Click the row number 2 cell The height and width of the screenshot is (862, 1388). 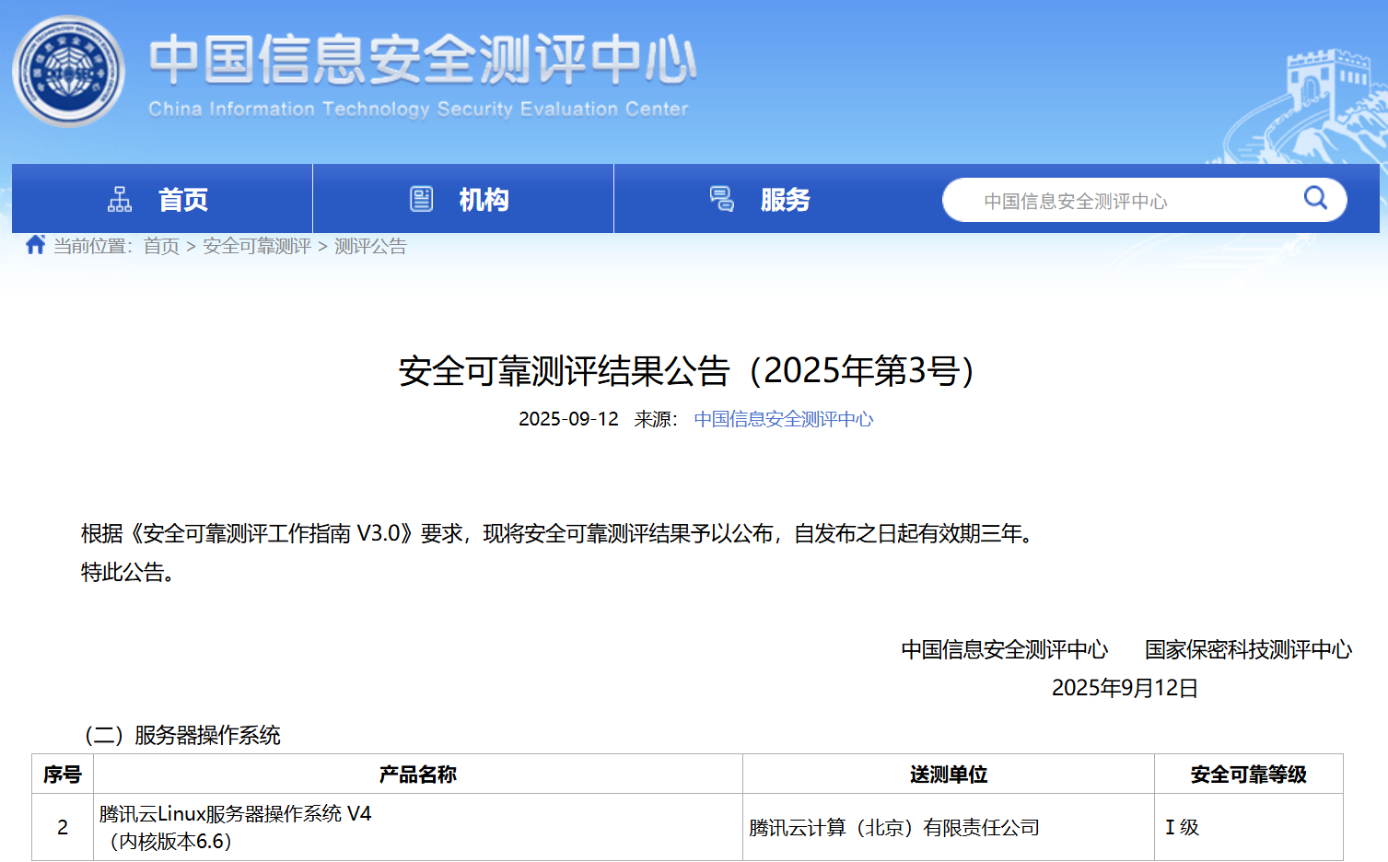pyautogui.click(x=63, y=827)
